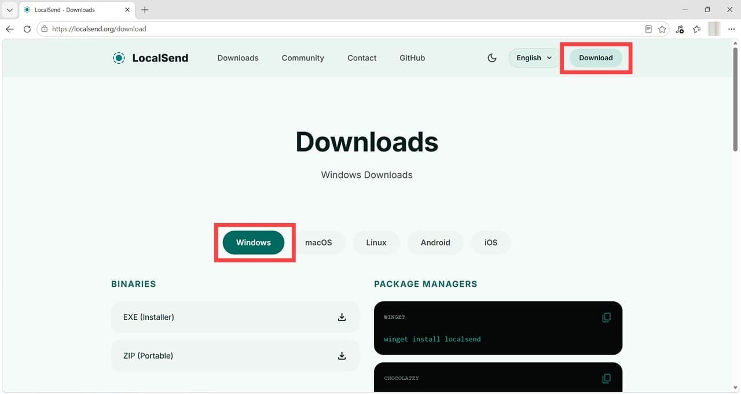Open Downloads in the site navigation
Image resolution: width=741 pixels, height=394 pixels.
click(x=238, y=58)
